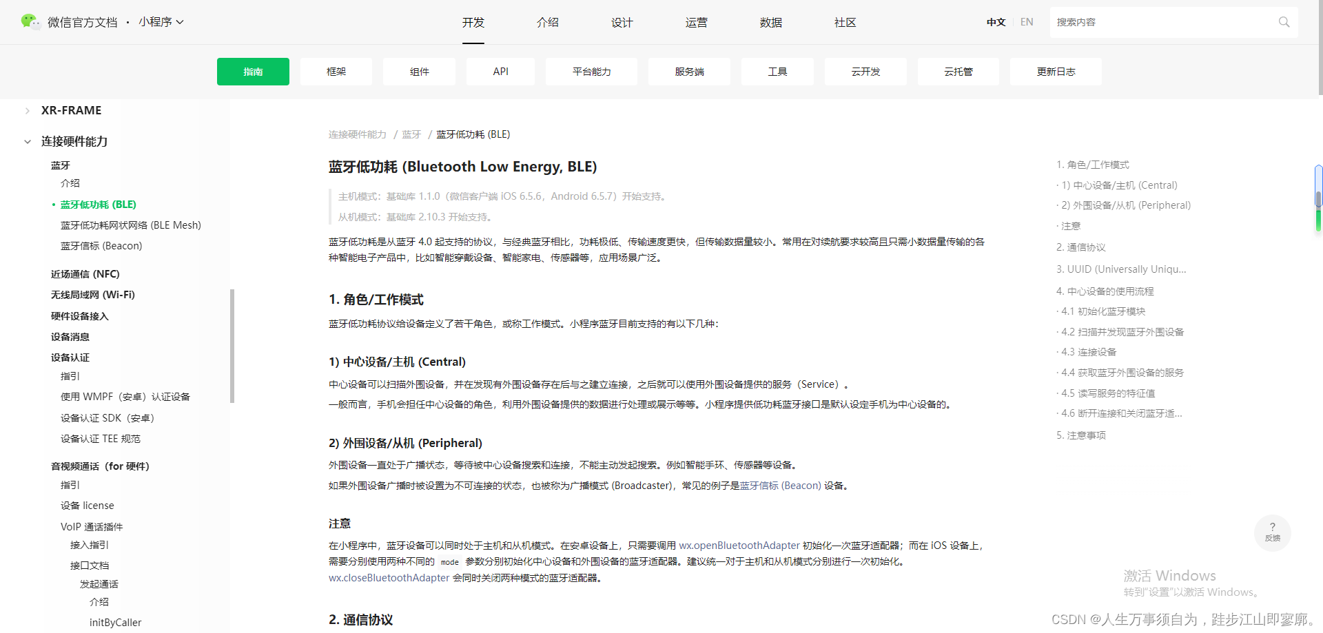Open 蓝牙 sidebar group

(61, 165)
